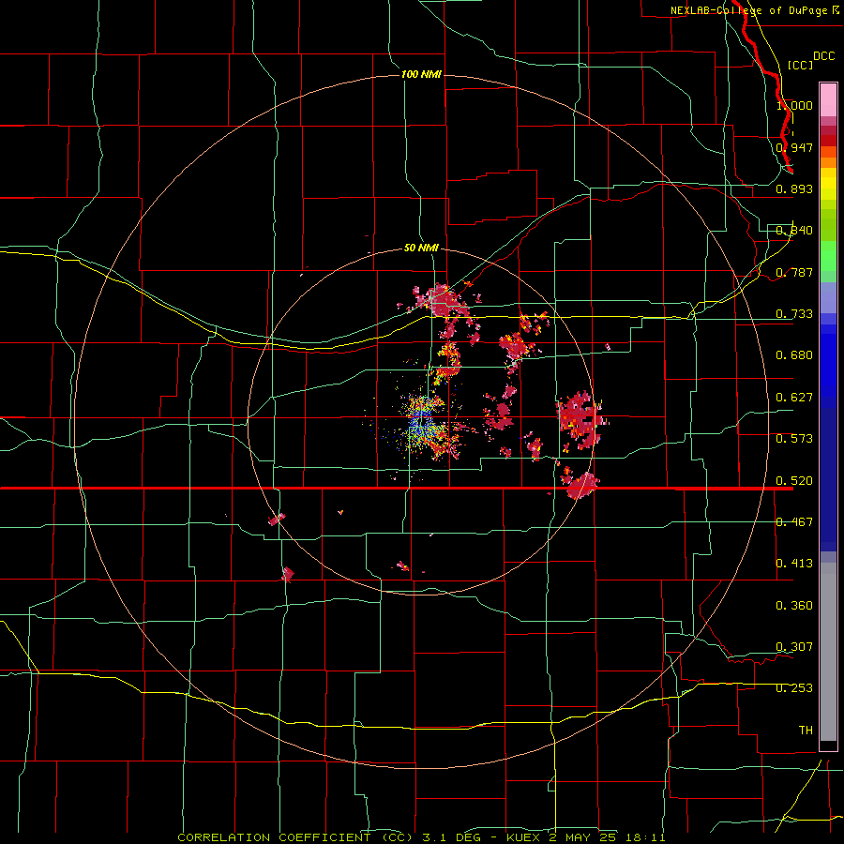Select the 0.253 scale value
Screen dimensions: 844x844
pos(794,688)
